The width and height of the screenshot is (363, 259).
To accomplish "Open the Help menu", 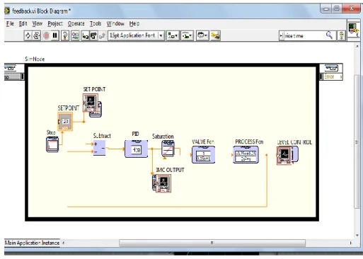I will [134, 23].
